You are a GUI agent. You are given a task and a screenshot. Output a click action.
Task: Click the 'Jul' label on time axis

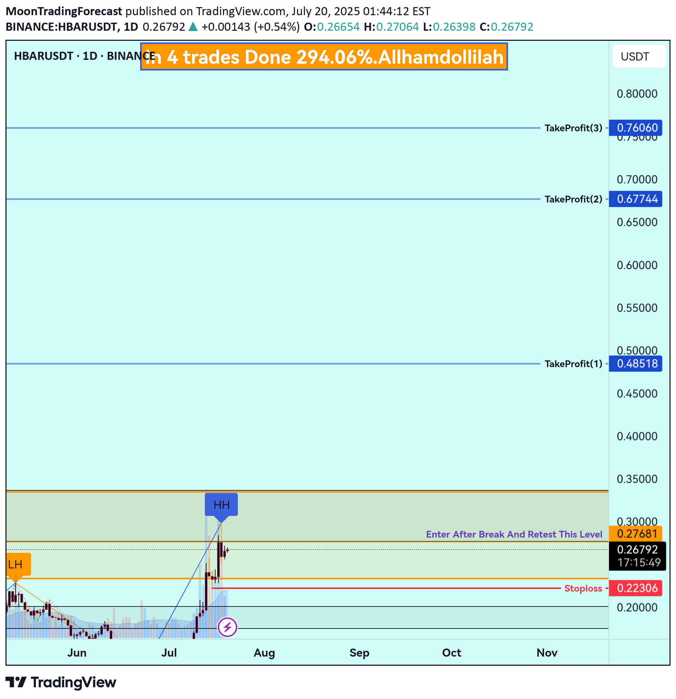(x=169, y=653)
